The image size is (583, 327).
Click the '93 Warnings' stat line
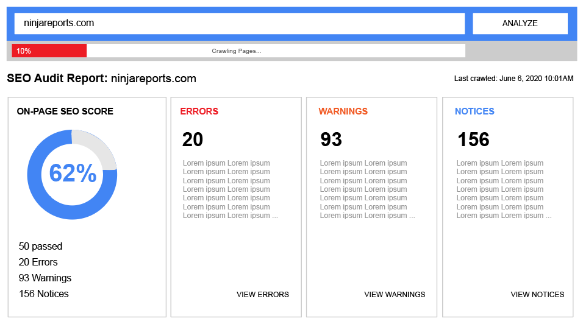[x=45, y=278]
